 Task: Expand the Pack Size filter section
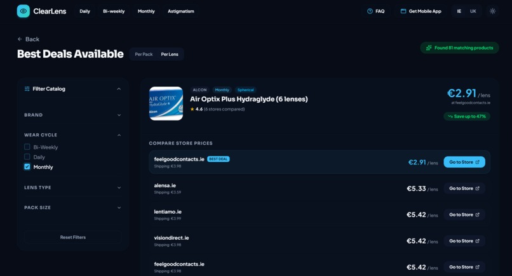point(72,207)
